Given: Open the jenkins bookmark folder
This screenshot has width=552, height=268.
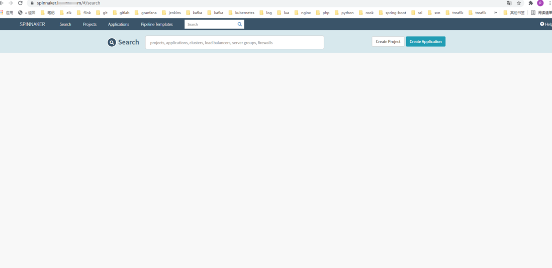Looking at the screenshot, I should [171, 13].
